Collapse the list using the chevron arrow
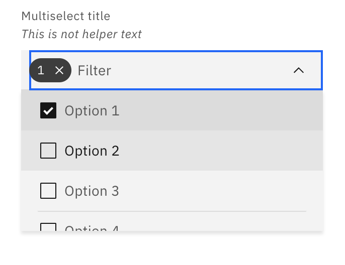This screenshot has height=265, width=345. [x=299, y=70]
